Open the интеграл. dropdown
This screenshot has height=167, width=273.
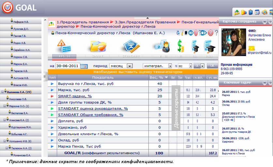(x=158, y=66)
